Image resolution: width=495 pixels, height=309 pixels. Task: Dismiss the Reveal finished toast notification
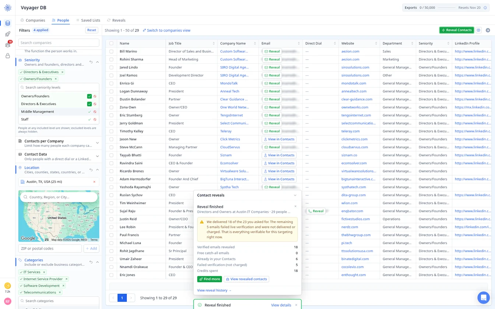tap(296, 305)
